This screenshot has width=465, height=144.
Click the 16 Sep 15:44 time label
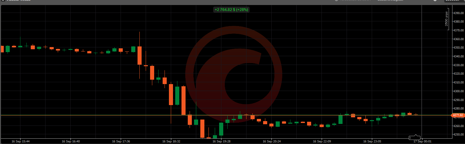click(x=20, y=141)
